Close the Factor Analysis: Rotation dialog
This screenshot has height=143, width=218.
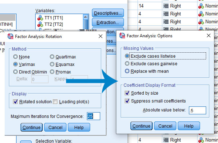click(x=101, y=36)
